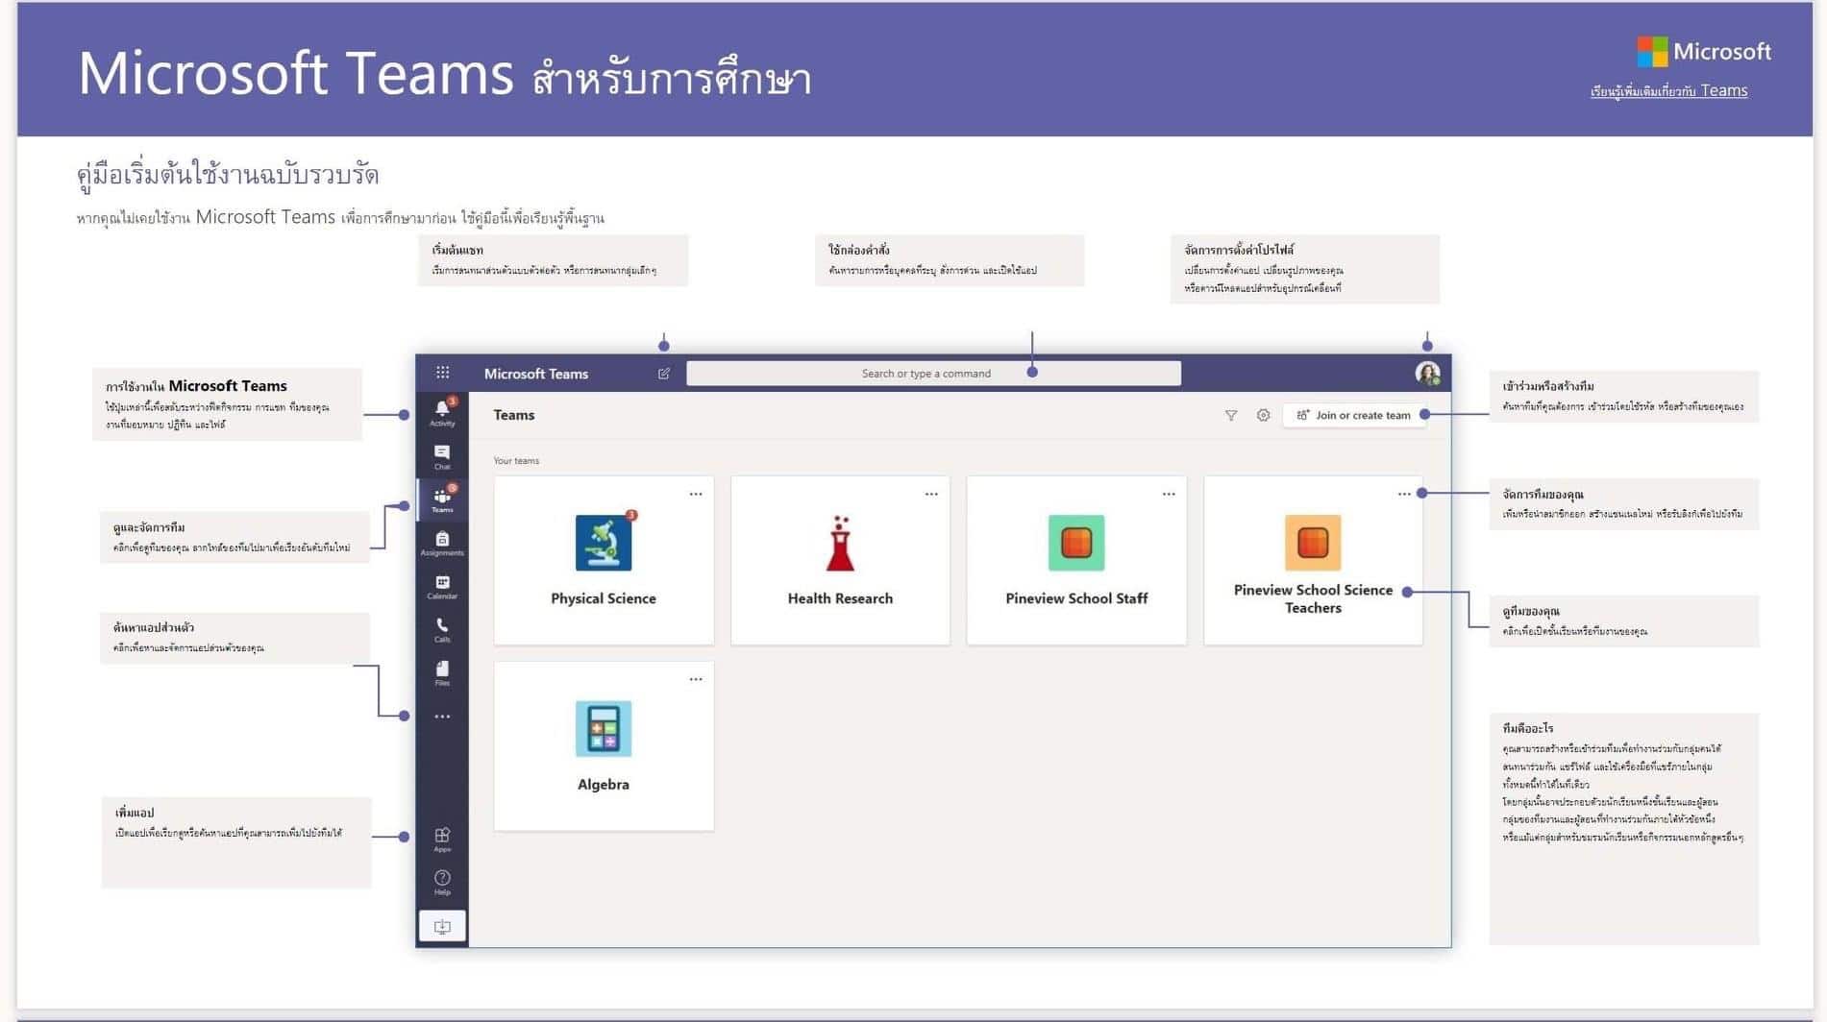Open Apps store icon in sidebar

pos(442,839)
